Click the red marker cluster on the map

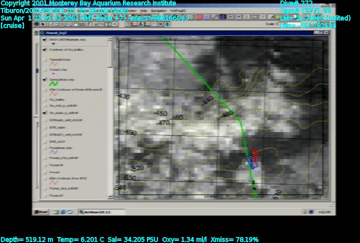pyautogui.click(x=255, y=153)
